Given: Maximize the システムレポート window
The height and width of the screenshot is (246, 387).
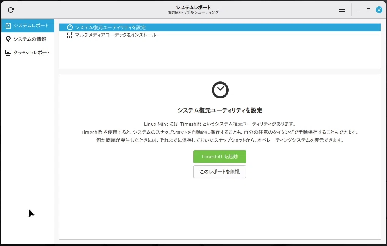Looking at the screenshot, I should click(369, 10).
